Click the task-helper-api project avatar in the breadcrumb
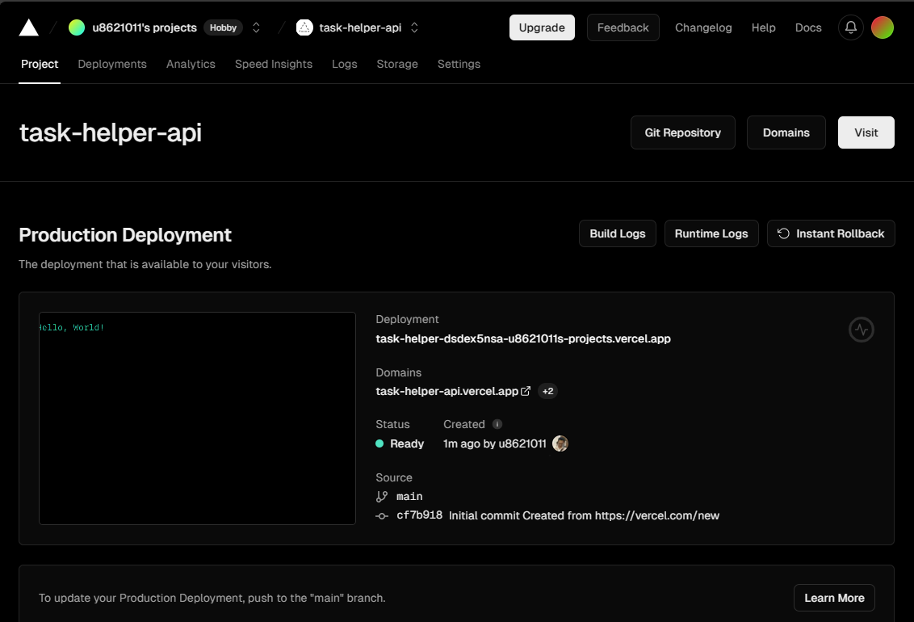The height and width of the screenshot is (622, 914). click(x=304, y=27)
